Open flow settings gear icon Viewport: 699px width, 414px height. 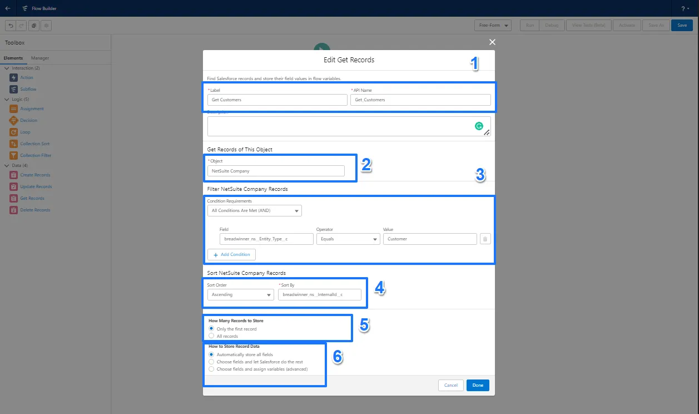click(x=46, y=26)
